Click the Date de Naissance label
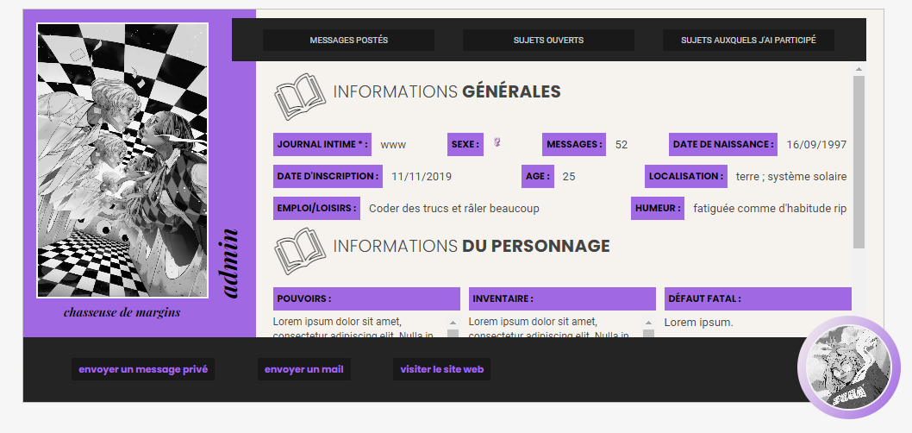912x433 pixels. point(723,144)
